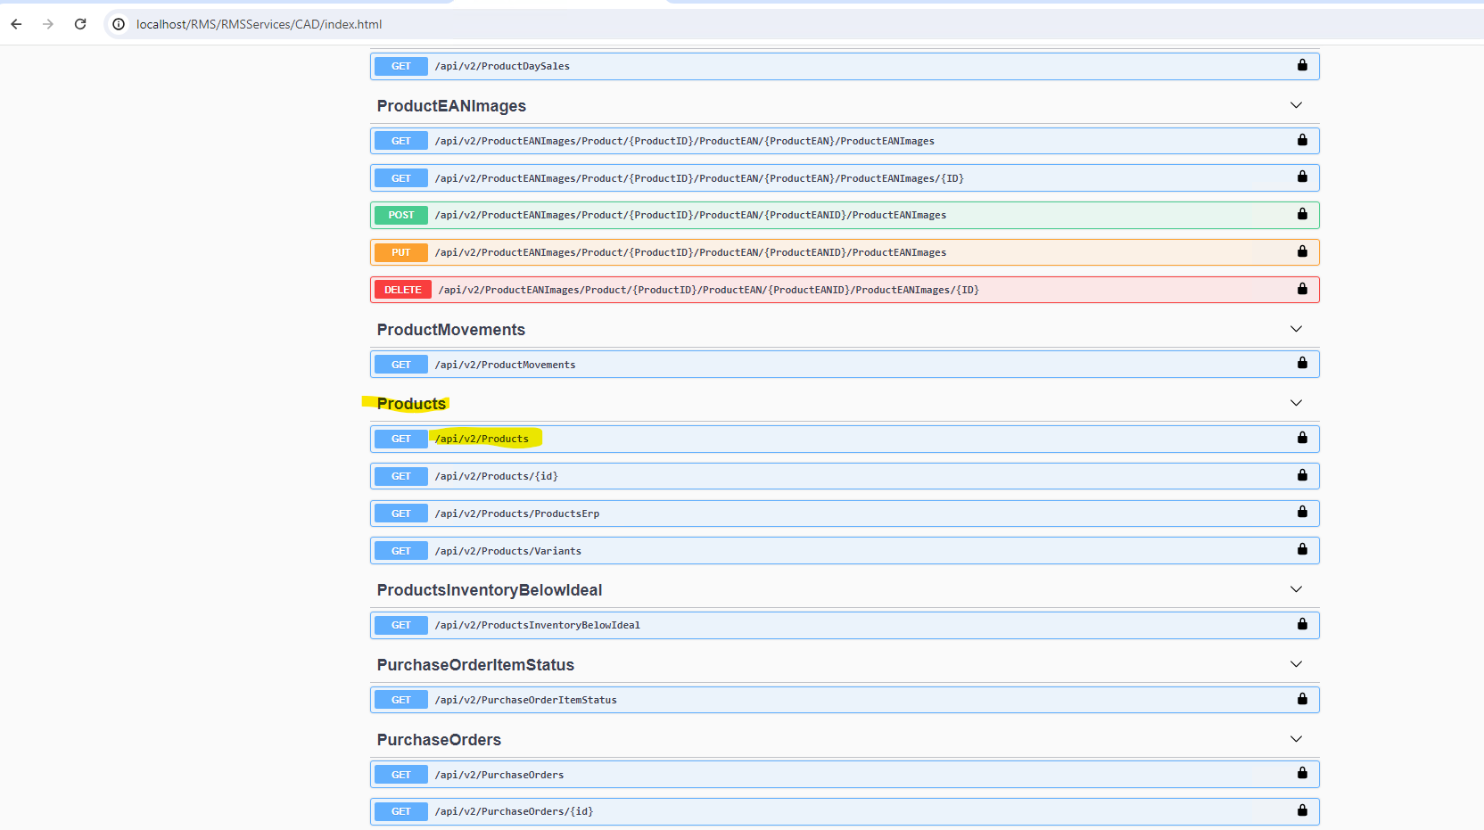
Task: Click lock icon on GET /api/v2/ProductMovements
Action: click(x=1302, y=363)
